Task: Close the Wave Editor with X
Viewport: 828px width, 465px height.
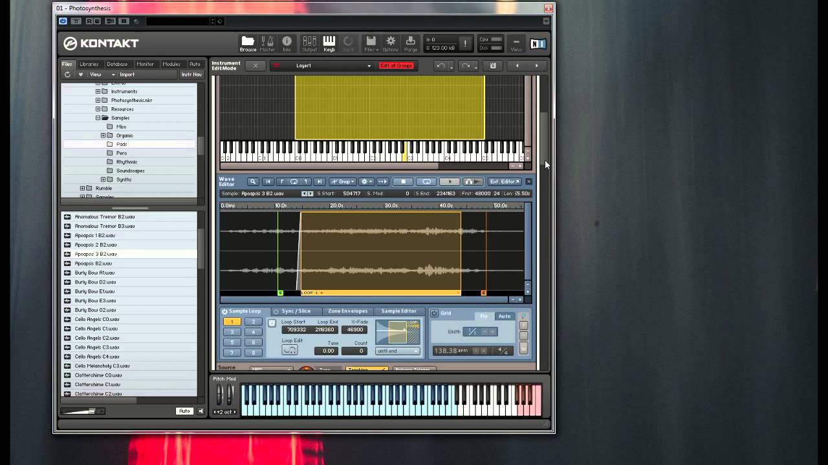Action: [x=528, y=181]
